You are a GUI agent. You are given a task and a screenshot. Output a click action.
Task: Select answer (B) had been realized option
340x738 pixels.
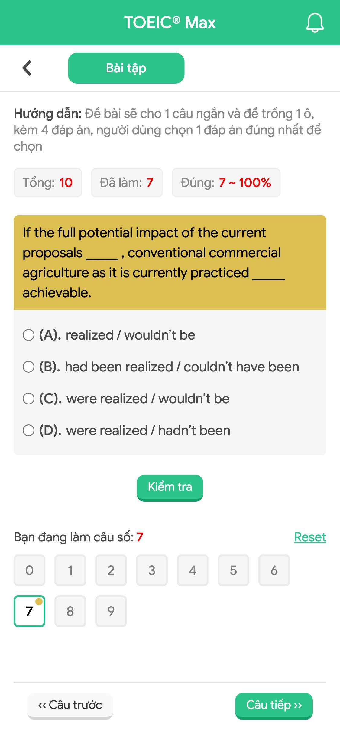(x=29, y=367)
